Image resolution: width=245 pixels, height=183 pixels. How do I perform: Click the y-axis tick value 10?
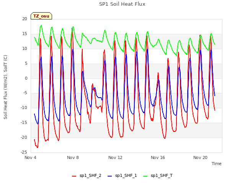click(x=24, y=49)
